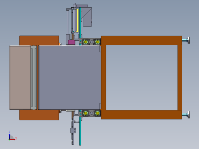Select the small gray slider block at the bottom

[73, 131]
